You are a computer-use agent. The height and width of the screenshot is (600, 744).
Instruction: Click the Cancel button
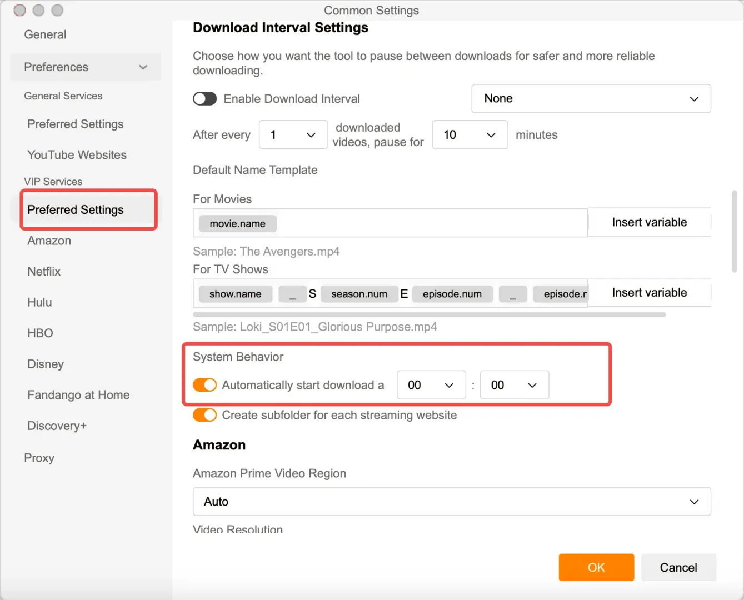click(x=678, y=567)
